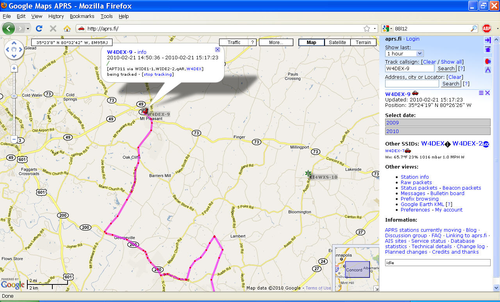Click W4DEX-2 weather station icon
The width and height of the screenshot is (500, 302).
[x=486, y=144]
